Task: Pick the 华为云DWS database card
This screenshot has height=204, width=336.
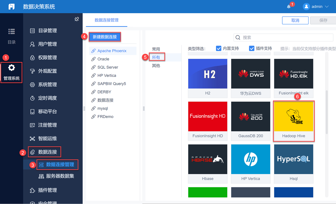Action: 250,78
